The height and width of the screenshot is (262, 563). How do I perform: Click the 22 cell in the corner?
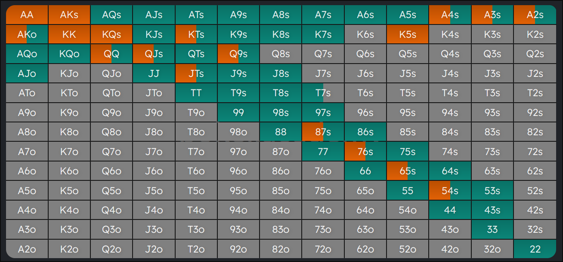coord(535,249)
